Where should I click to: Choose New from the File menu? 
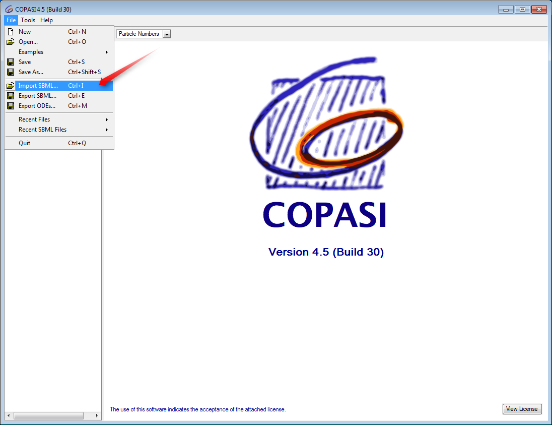pos(59,32)
